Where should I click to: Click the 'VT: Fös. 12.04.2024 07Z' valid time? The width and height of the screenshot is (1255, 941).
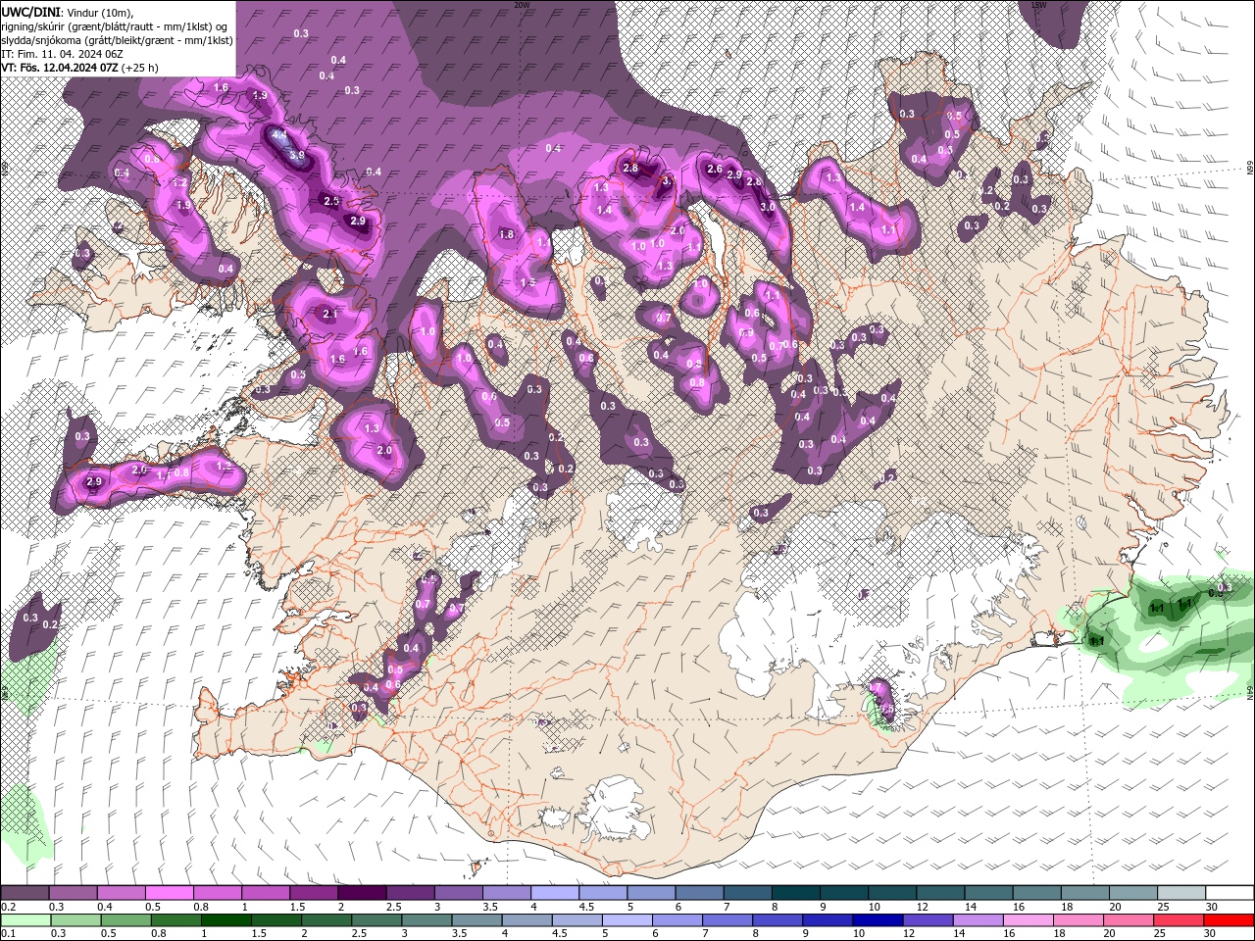[x=60, y=68]
